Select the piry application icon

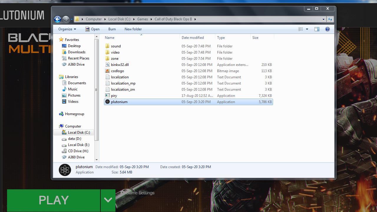tap(108, 96)
